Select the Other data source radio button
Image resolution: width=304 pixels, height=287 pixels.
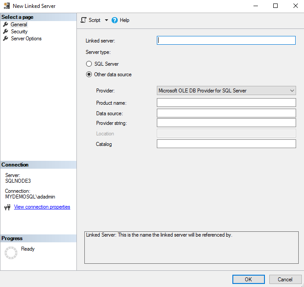pyautogui.click(x=89, y=74)
